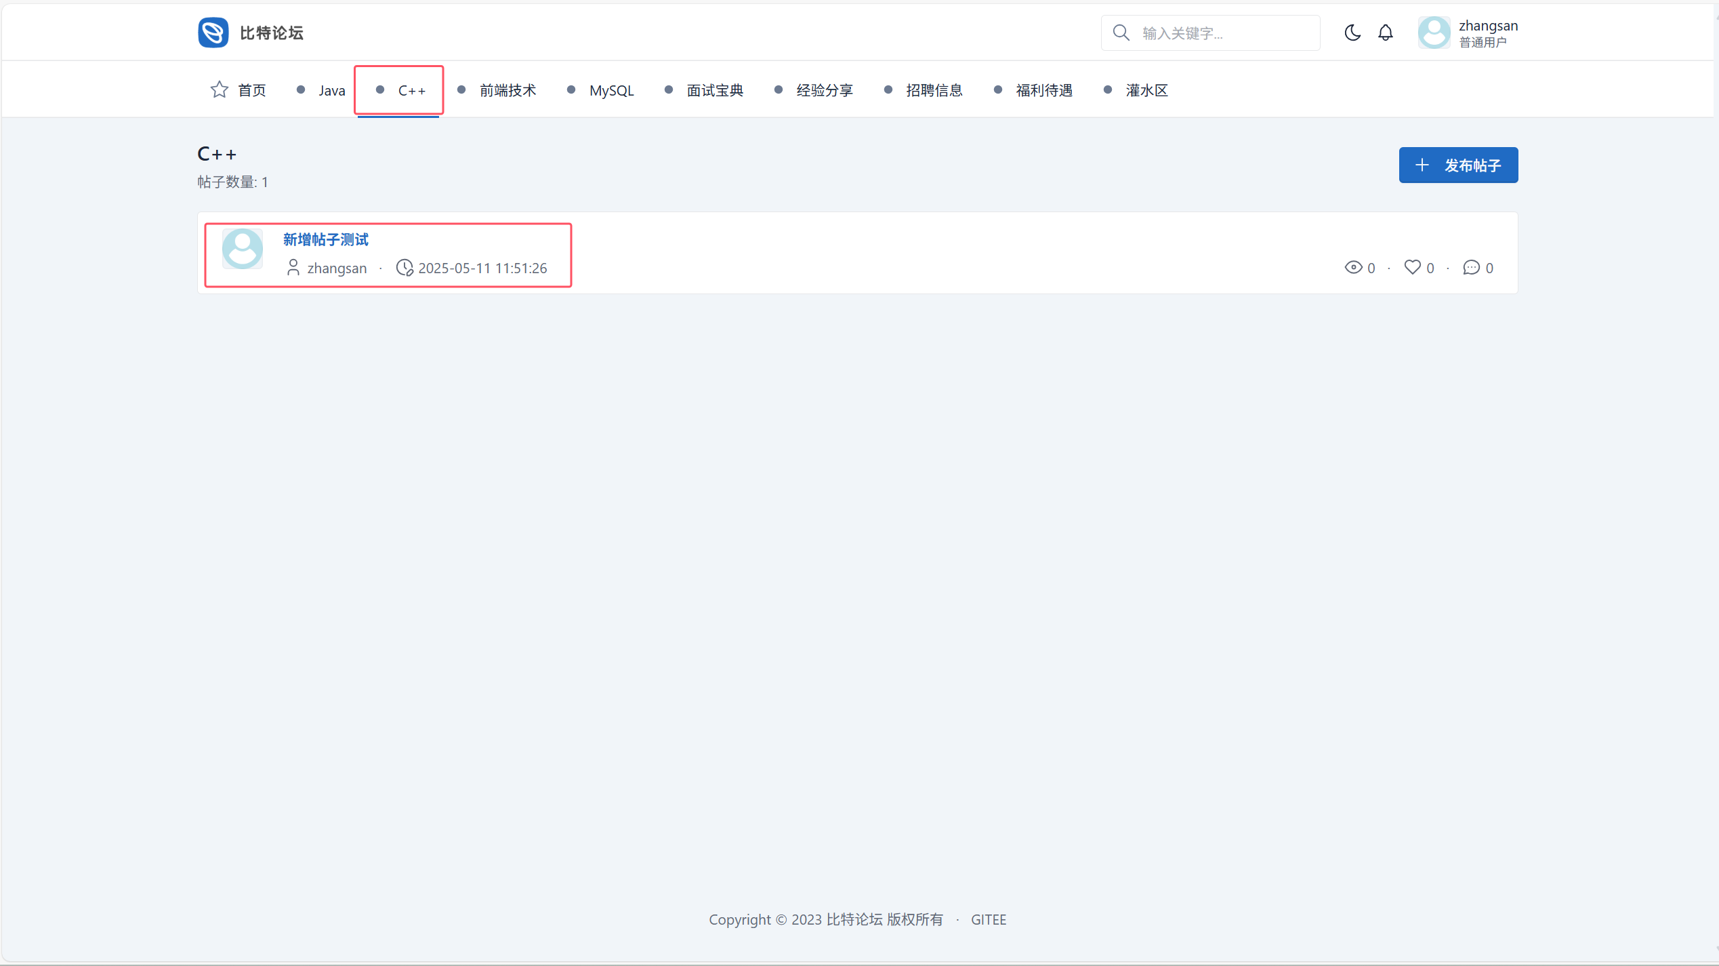Open the post titled 新增帖子测试

(325, 239)
